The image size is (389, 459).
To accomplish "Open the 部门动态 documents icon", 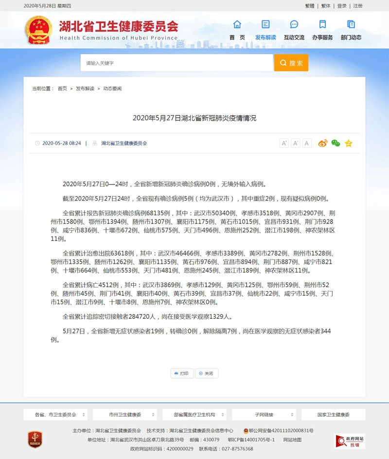I will coord(351,24).
